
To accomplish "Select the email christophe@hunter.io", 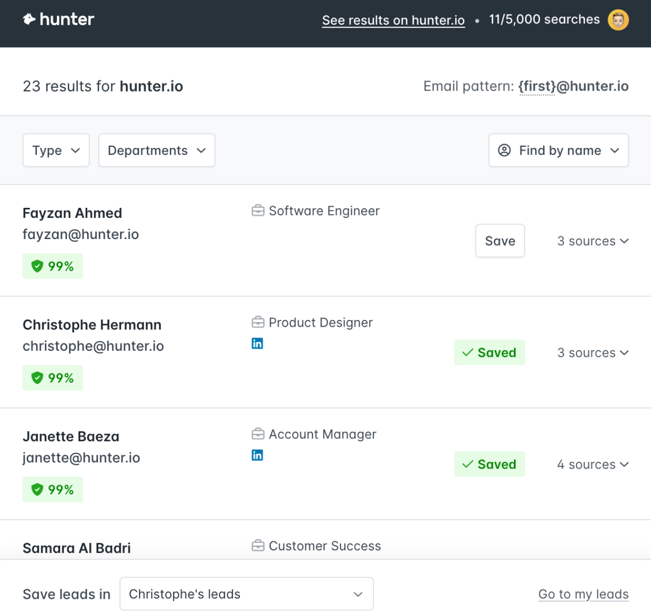I will coord(93,346).
